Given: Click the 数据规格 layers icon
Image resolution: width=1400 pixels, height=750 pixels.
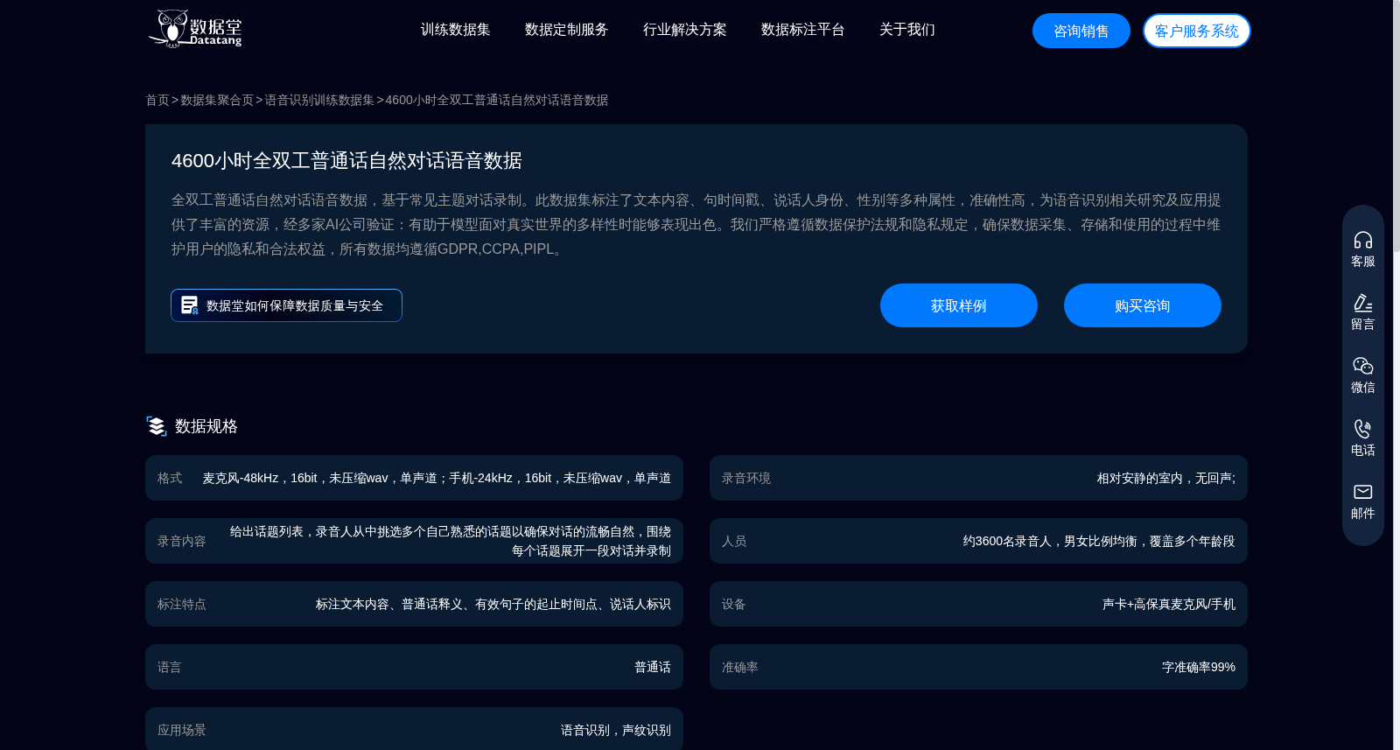Looking at the screenshot, I should (157, 426).
